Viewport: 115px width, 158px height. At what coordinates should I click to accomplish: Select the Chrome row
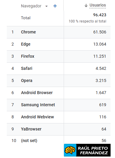click(x=59, y=32)
